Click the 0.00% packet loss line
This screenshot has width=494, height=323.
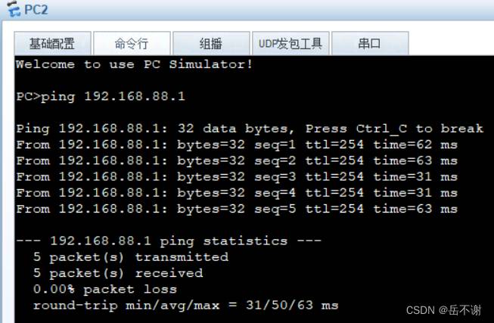tap(105, 289)
